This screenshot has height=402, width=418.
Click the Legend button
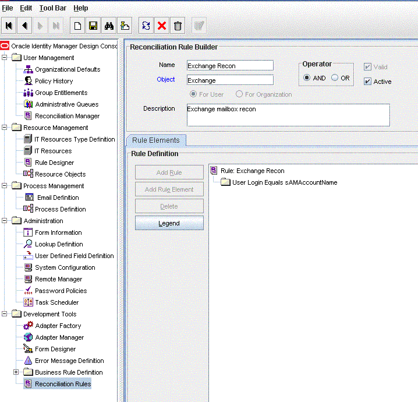pyautogui.click(x=169, y=223)
